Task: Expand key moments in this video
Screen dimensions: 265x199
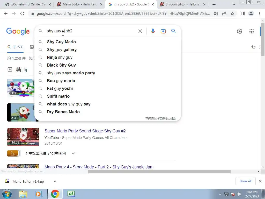Action: click(x=73, y=153)
